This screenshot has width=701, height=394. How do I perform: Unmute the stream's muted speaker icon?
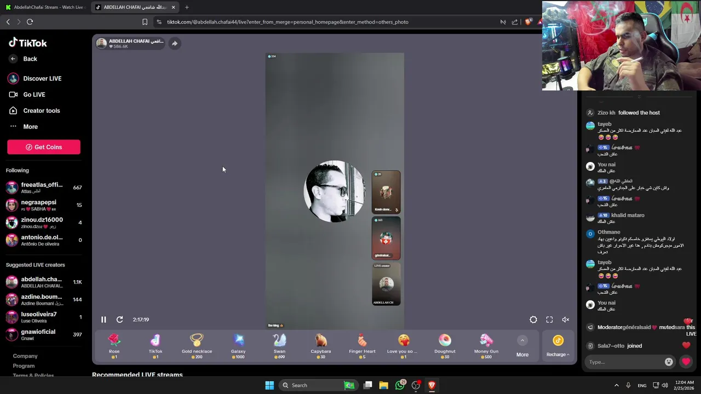tap(566, 320)
